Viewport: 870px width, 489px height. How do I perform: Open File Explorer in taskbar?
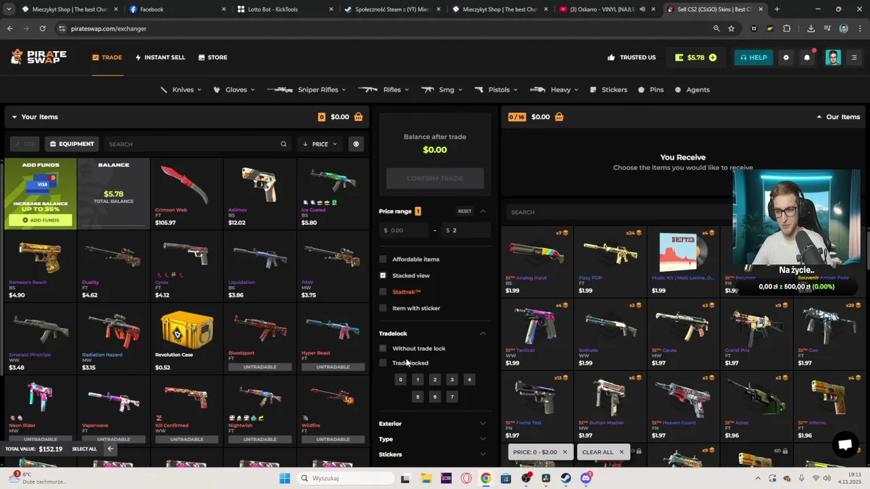click(425, 478)
